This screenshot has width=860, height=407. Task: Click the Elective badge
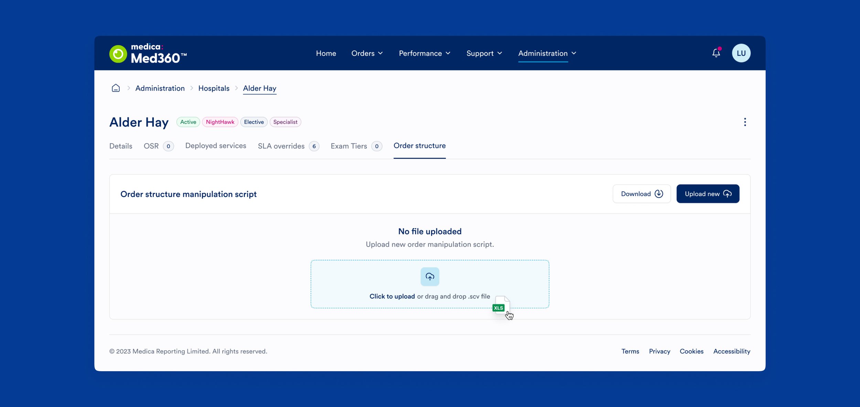(254, 122)
